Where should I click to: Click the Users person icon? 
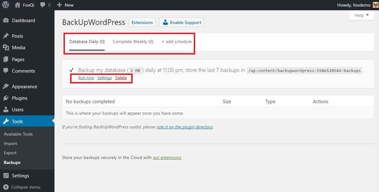(x=6, y=110)
